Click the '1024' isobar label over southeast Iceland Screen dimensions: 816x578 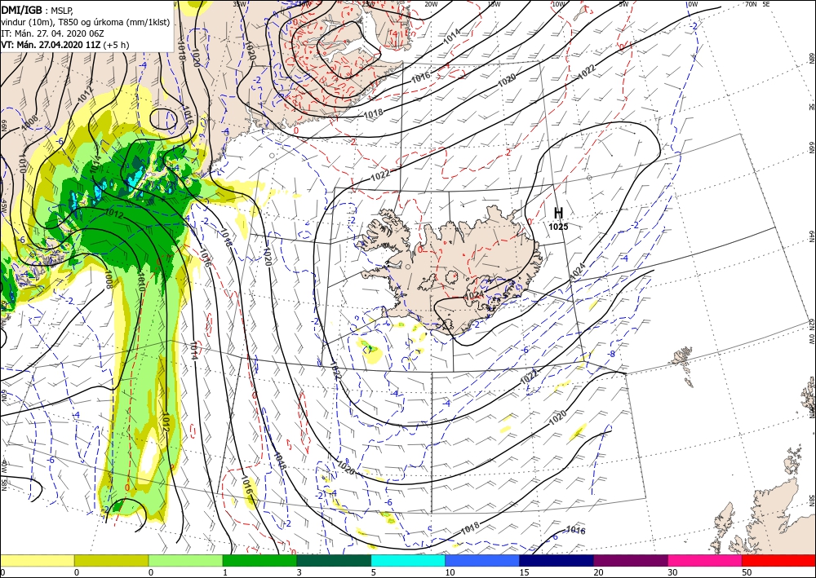[x=473, y=295]
